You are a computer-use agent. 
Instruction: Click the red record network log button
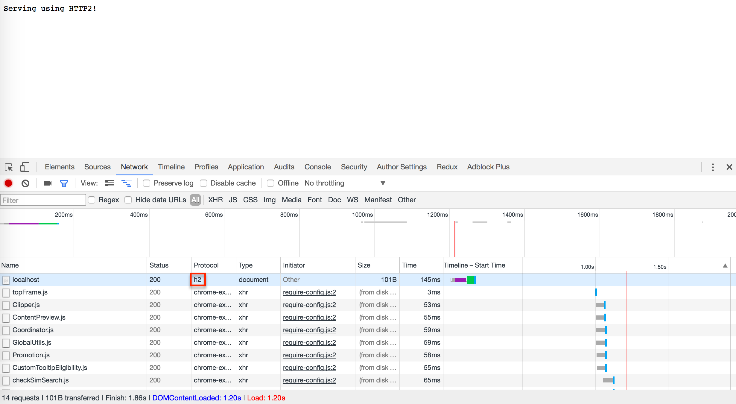(x=8, y=183)
